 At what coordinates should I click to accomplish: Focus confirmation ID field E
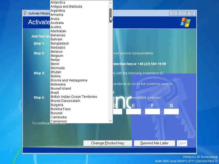click(x=134, y=112)
